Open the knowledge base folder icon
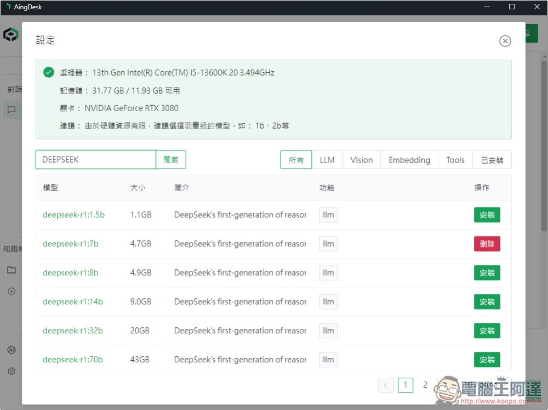Screen dimensions: 548x410 [12, 270]
